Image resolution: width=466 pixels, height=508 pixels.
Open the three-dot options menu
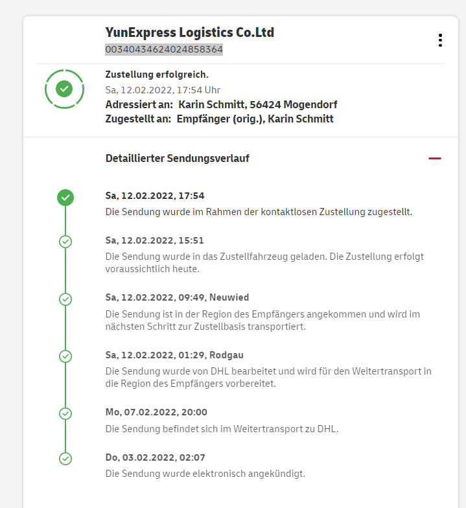440,40
